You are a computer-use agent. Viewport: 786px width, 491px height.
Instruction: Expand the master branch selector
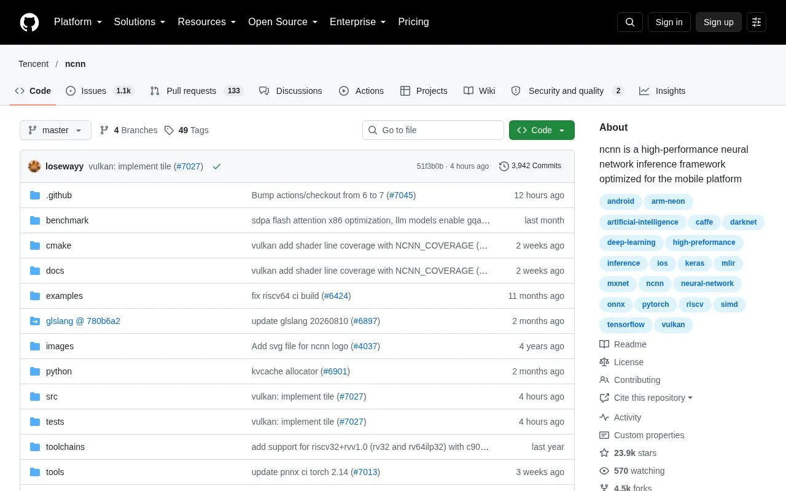coord(55,130)
